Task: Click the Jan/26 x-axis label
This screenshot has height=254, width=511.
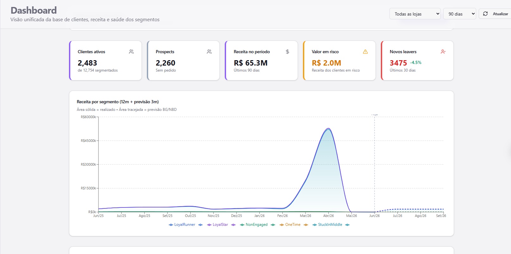Action: [259, 216]
